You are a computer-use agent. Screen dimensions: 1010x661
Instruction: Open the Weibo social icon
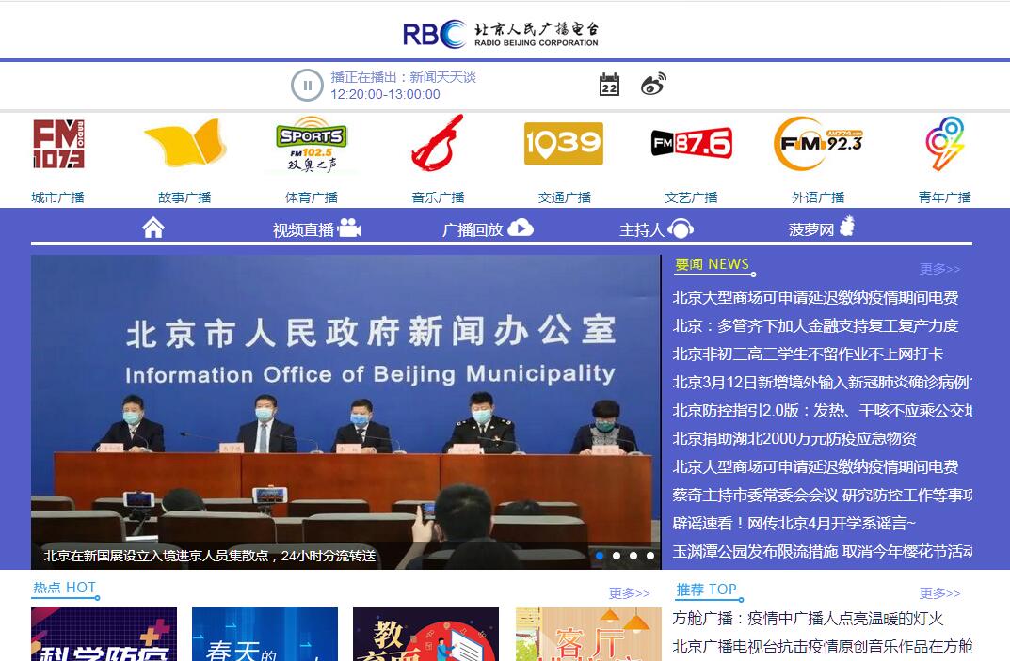pos(653,85)
